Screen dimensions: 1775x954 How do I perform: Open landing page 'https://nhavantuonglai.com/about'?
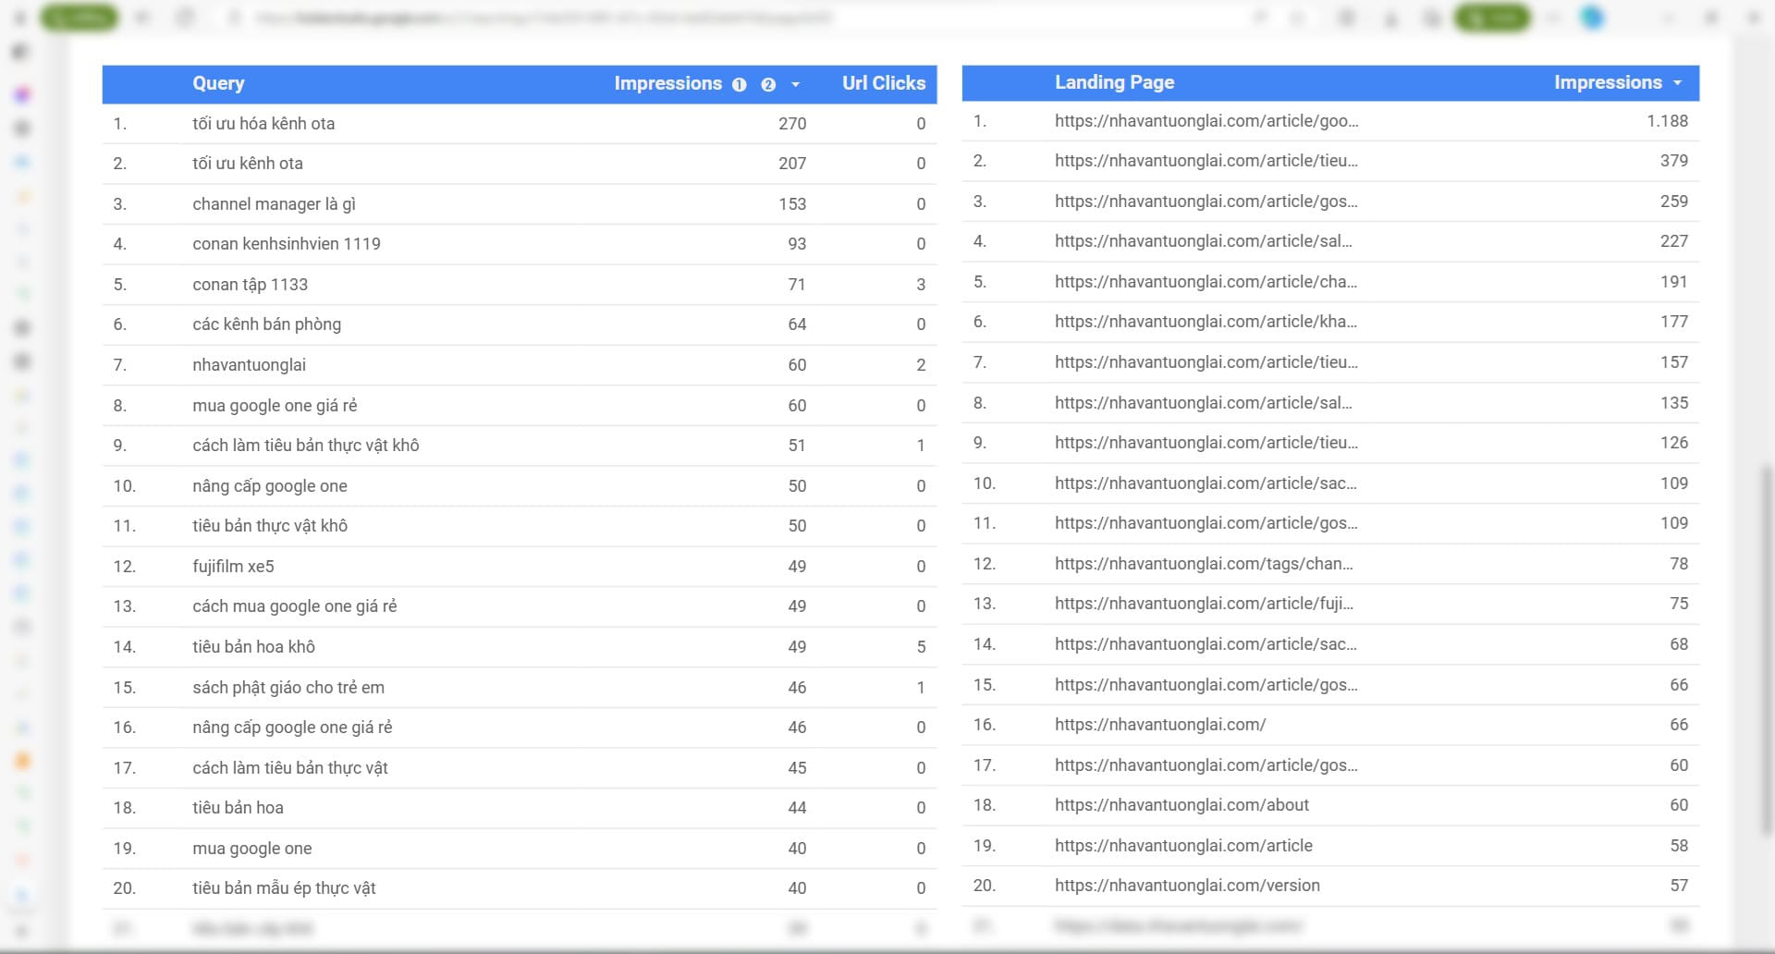[1181, 805]
